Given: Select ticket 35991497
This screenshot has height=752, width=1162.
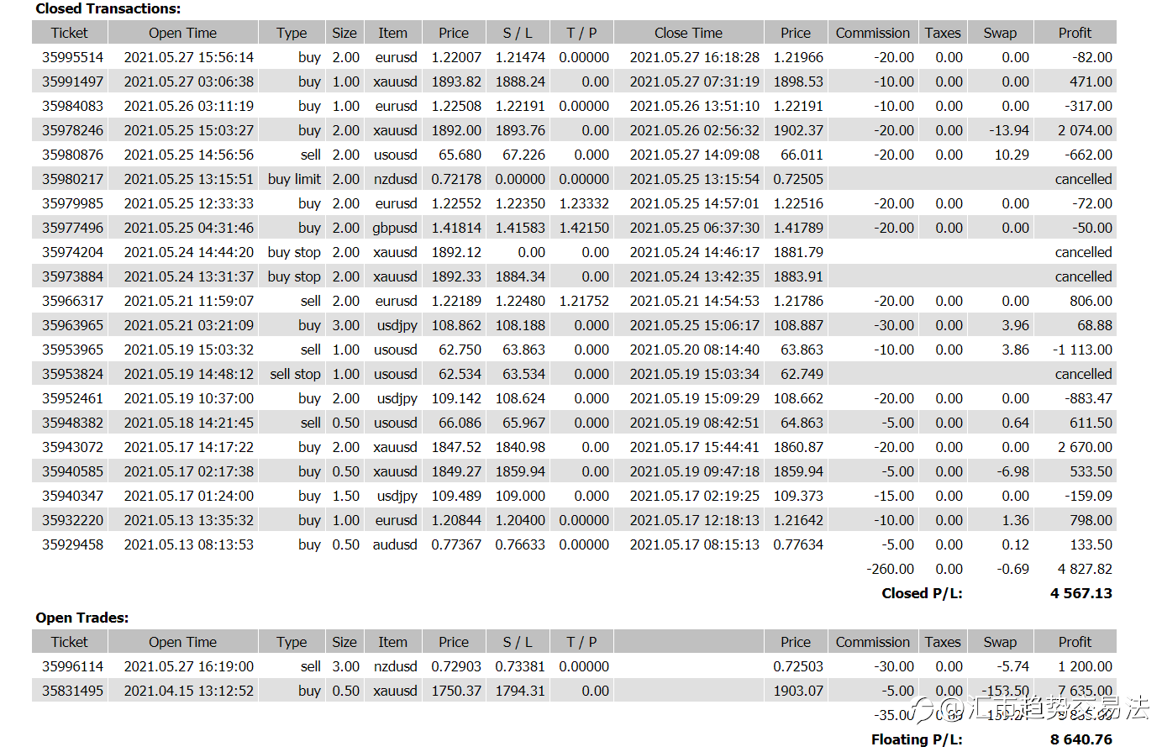Looking at the screenshot, I should (x=73, y=82).
